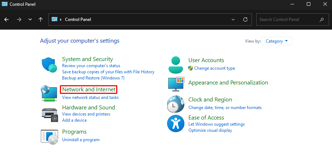The height and width of the screenshot is (165, 332).
Task: Open Clock and Region heading
Action: (210, 100)
